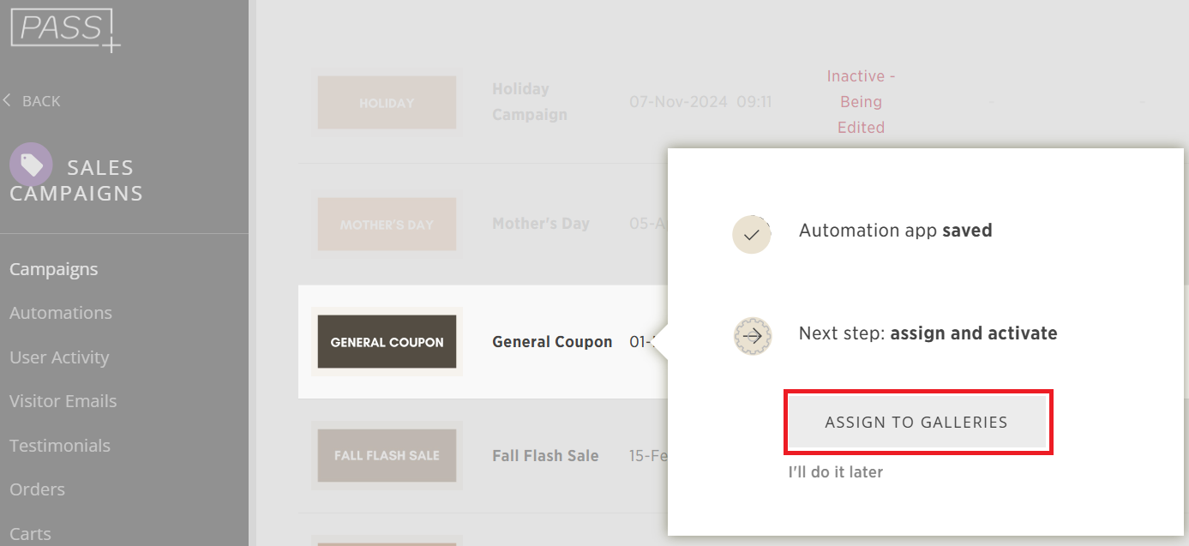Screen dimensions: 1189x546
Task: Select User Activity in the sidebar
Action: [x=59, y=357]
